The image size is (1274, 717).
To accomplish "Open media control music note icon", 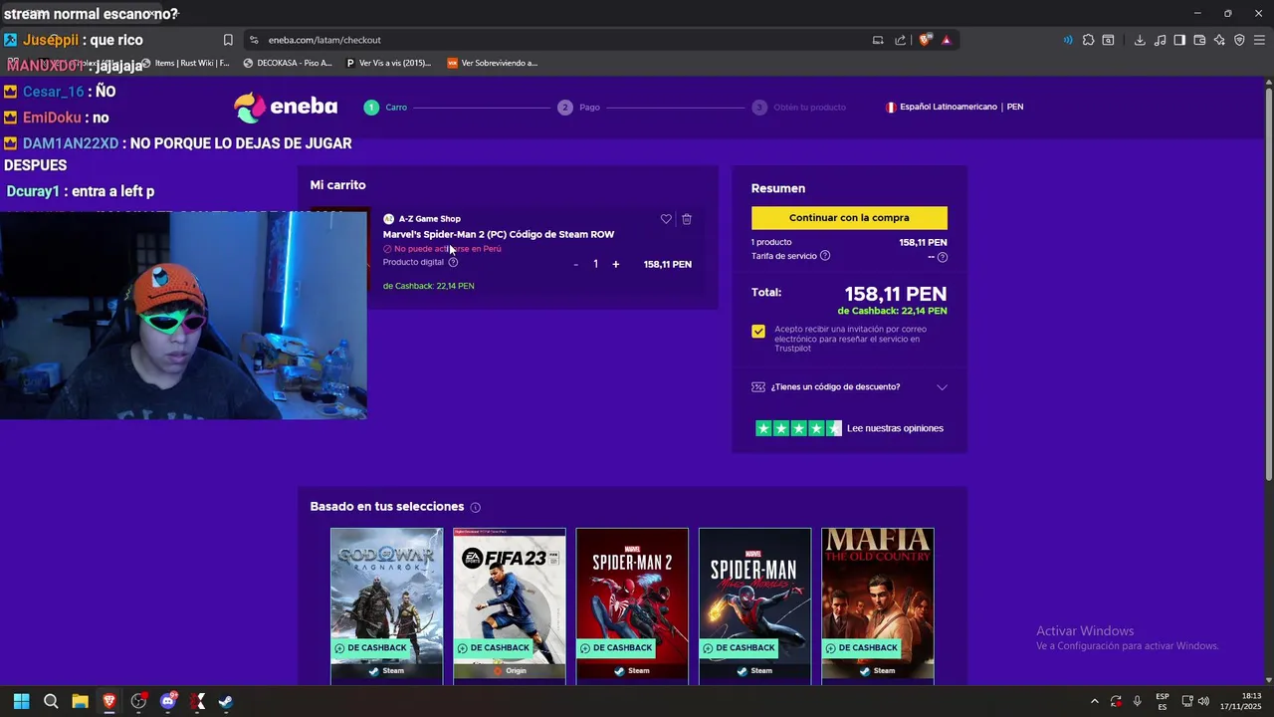I will tap(1160, 40).
